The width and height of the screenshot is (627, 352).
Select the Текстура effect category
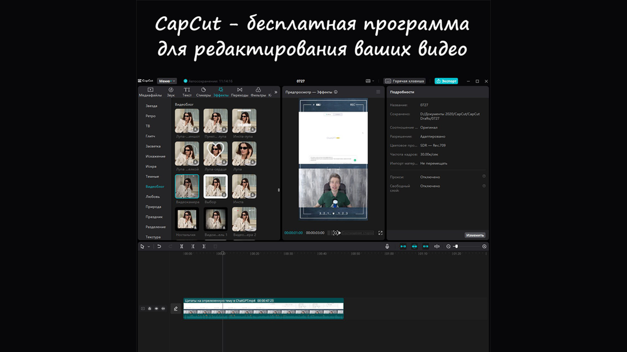154,237
